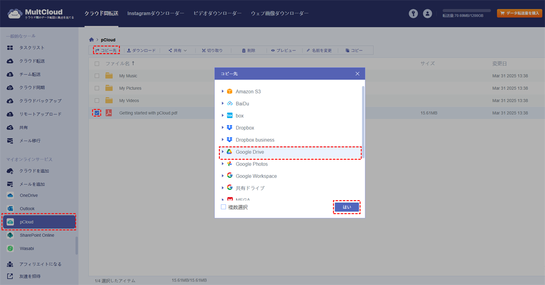
Task: Close the コピー先 dialog
Action: click(357, 74)
